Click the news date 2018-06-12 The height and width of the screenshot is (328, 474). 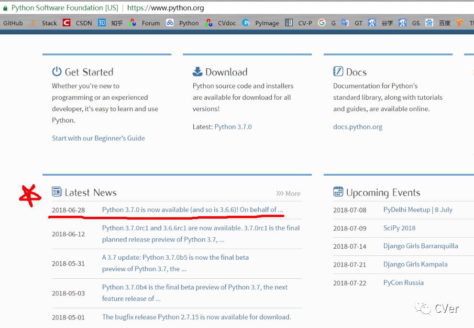click(68, 234)
